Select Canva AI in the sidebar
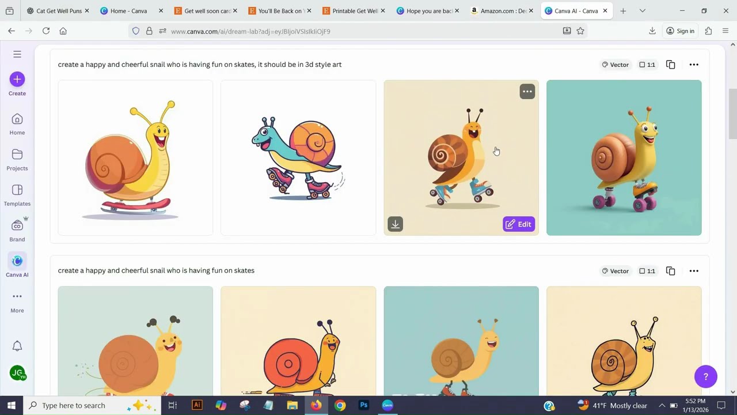 (x=17, y=266)
